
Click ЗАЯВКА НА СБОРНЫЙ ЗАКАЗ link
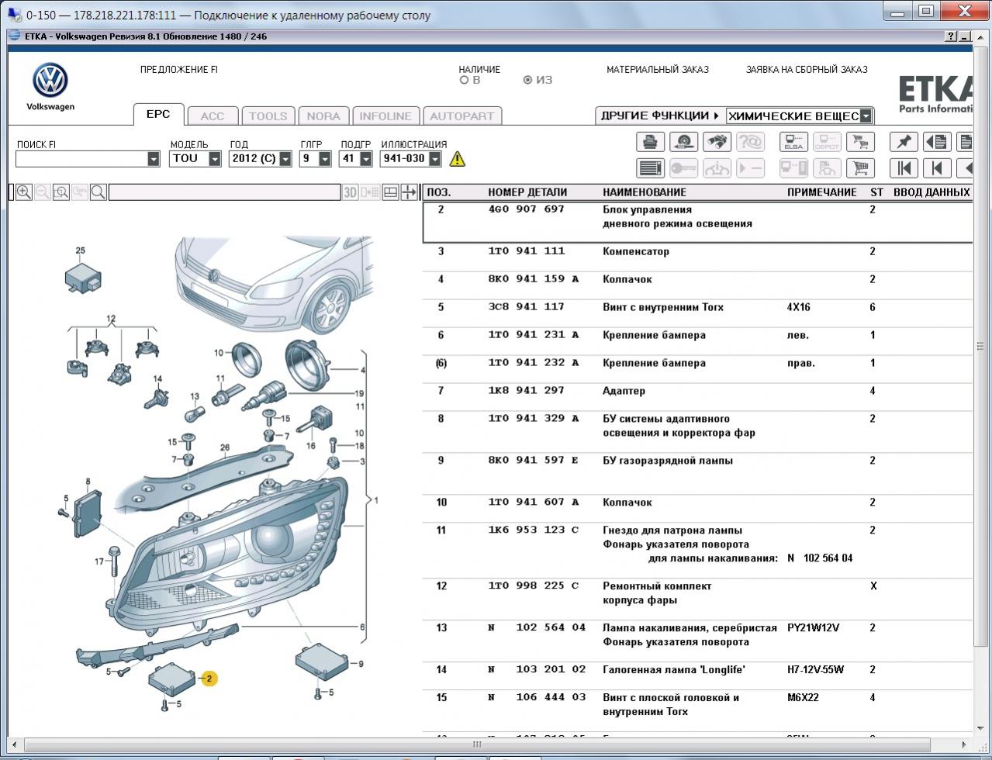point(807,70)
